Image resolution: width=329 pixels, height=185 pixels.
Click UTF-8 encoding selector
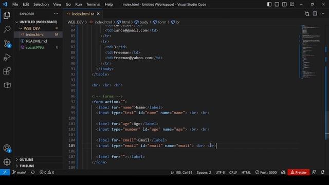[x=220, y=172]
